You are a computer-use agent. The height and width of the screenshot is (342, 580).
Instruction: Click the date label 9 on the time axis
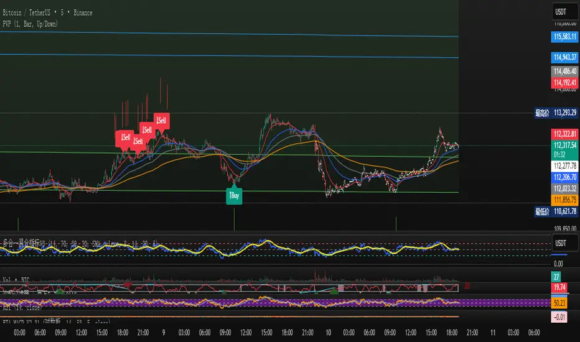[x=164, y=333]
